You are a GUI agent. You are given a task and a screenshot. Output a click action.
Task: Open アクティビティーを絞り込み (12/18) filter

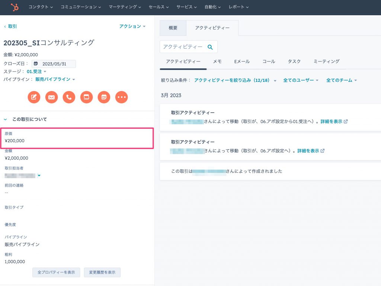(235, 80)
